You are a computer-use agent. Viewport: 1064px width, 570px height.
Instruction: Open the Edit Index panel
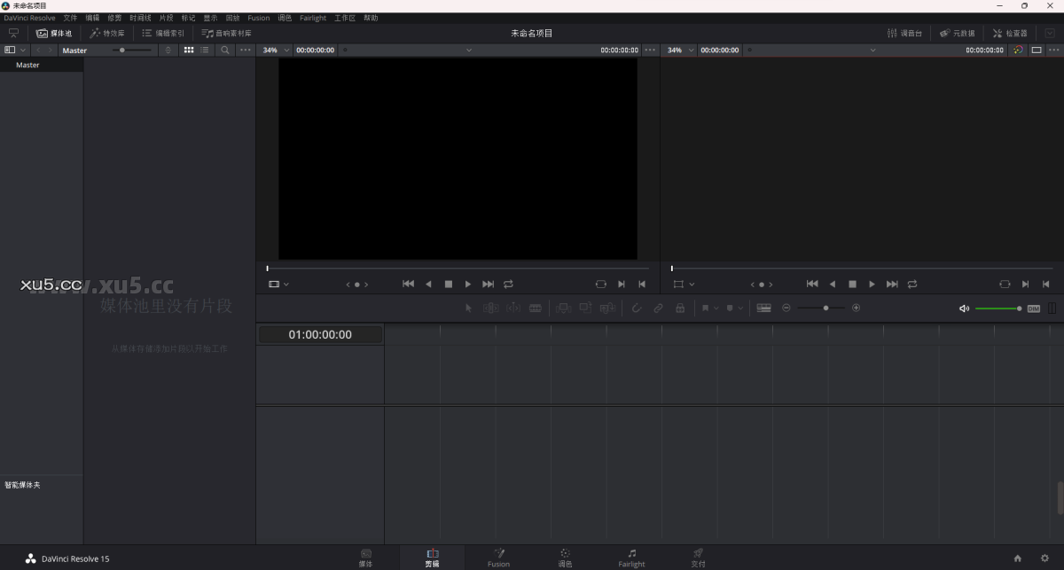164,33
